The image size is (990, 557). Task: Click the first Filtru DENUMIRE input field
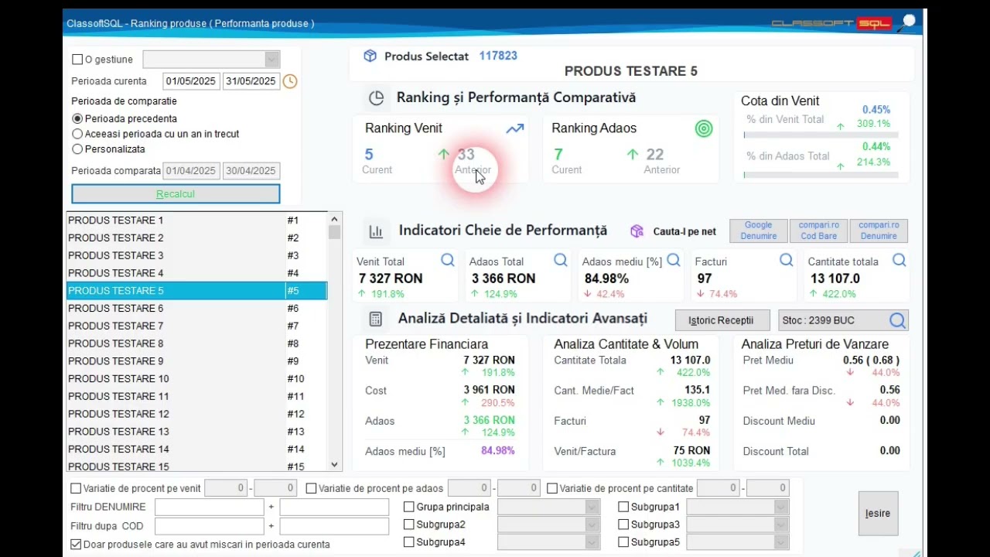pyautogui.click(x=210, y=507)
